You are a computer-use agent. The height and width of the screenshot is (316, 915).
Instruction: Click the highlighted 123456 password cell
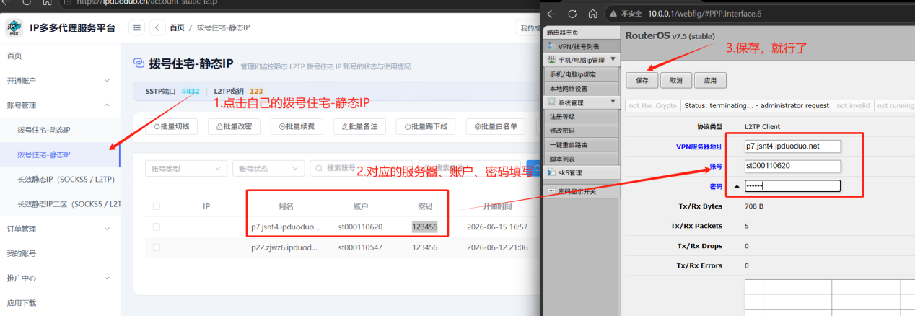425,227
